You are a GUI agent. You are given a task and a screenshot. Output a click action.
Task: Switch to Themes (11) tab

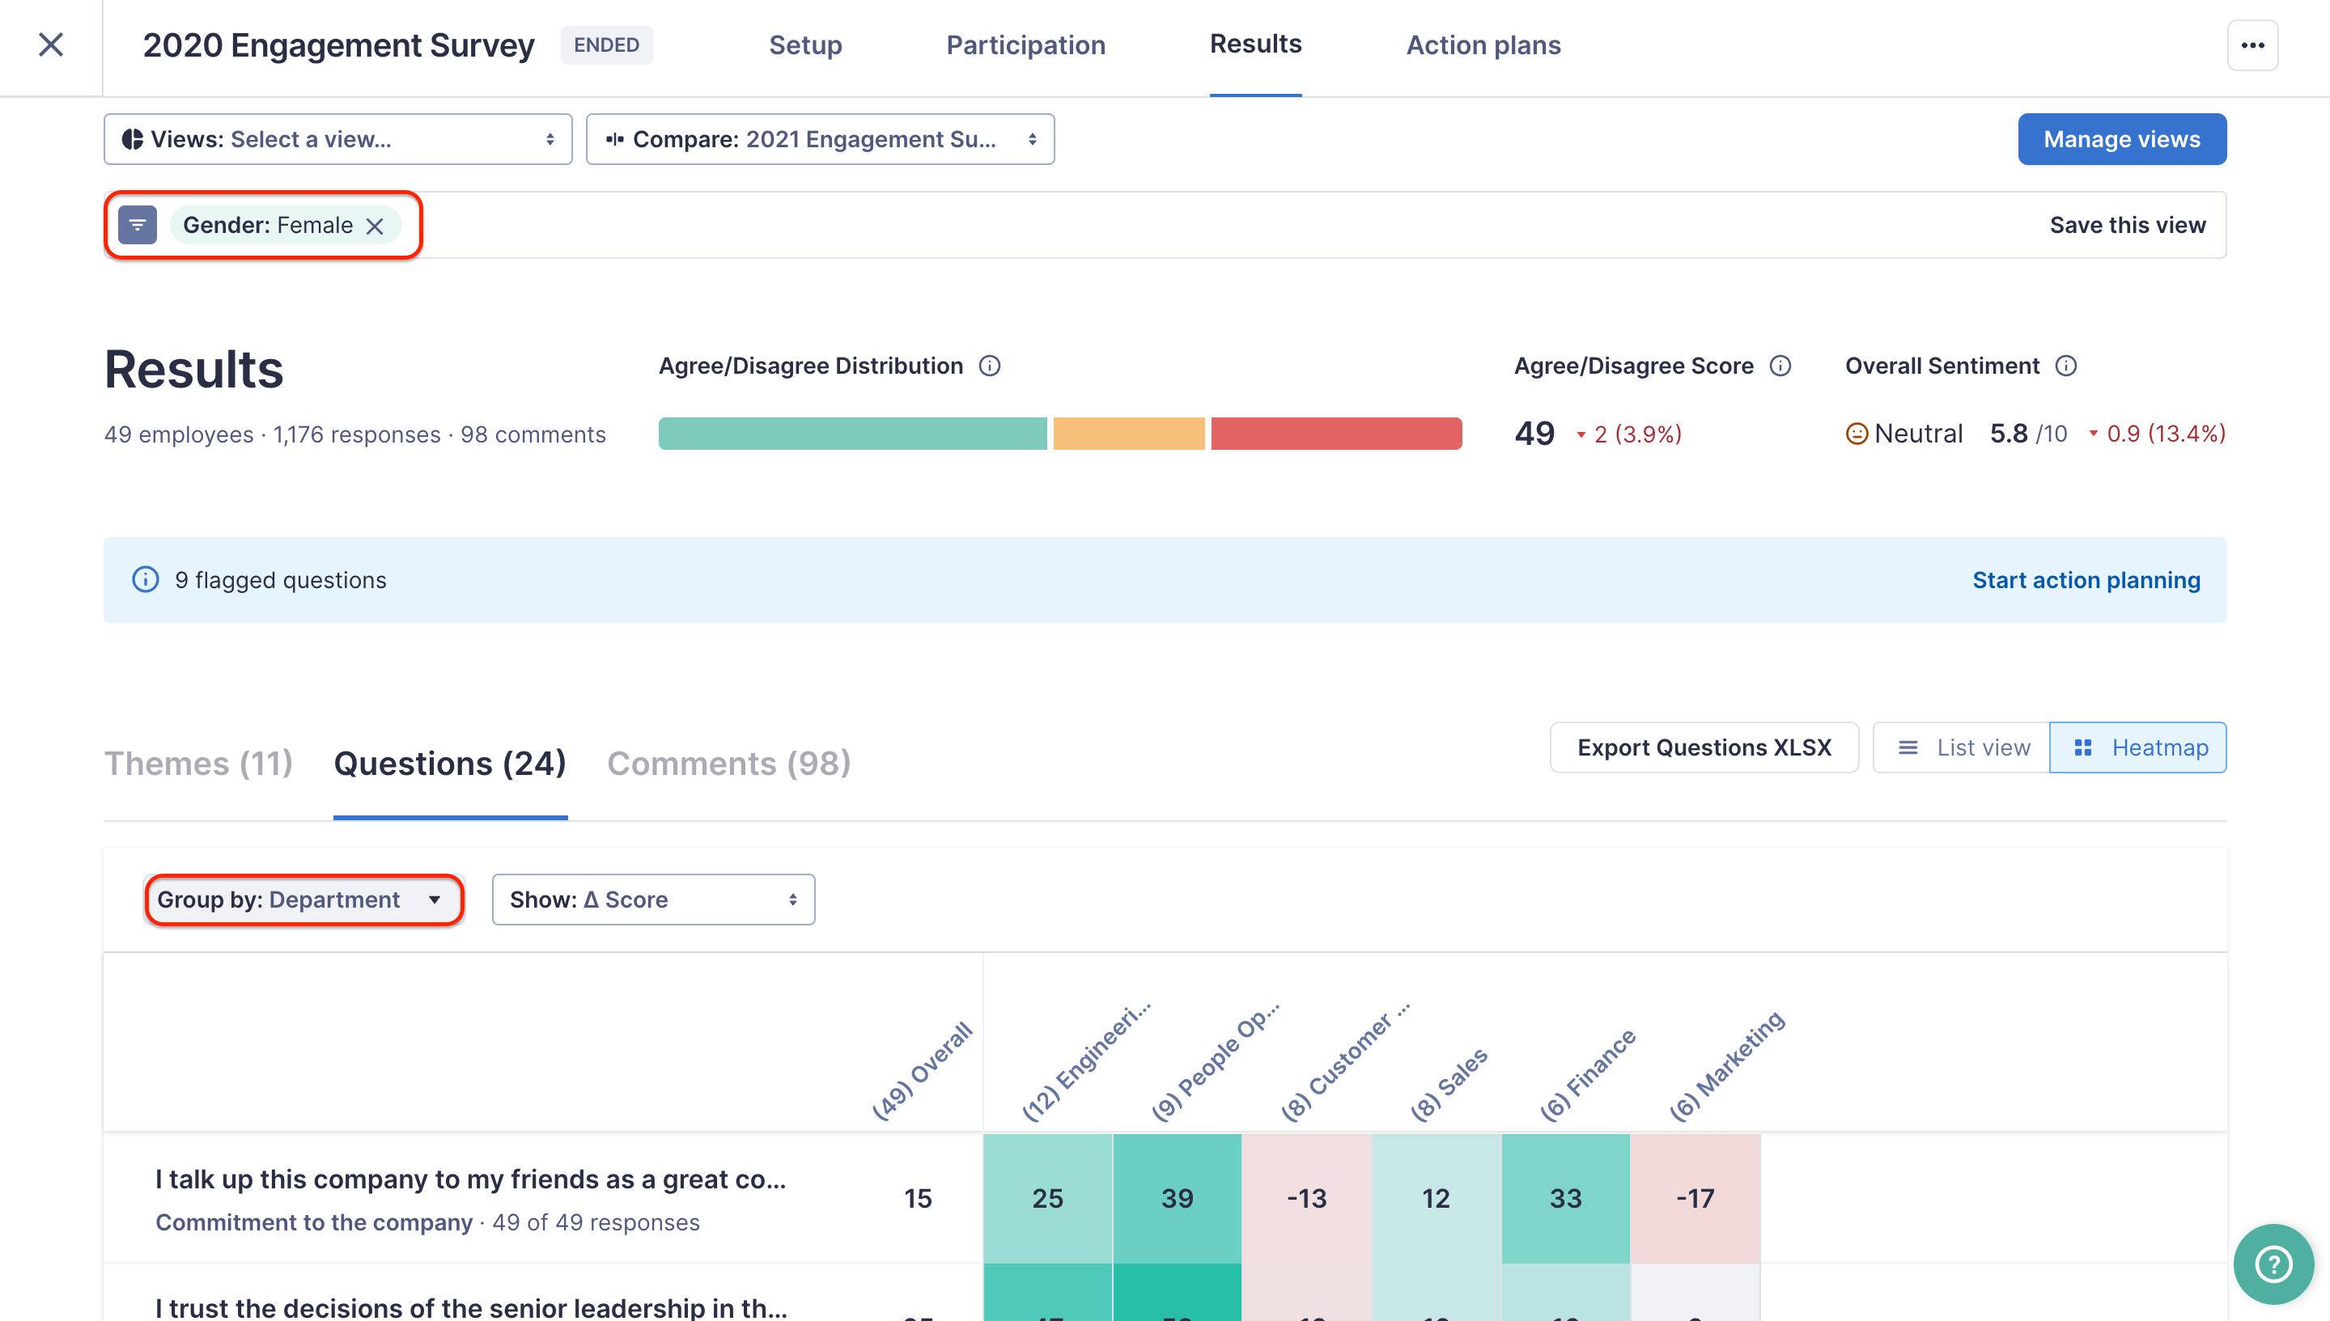click(x=197, y=763)
